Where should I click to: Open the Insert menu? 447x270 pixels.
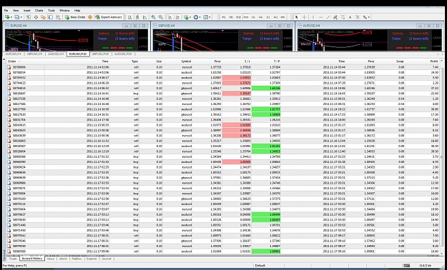click(27, 11)
